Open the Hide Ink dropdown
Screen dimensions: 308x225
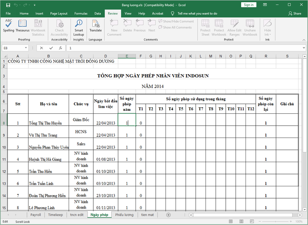pyautogui.click(x=268, y=28)
